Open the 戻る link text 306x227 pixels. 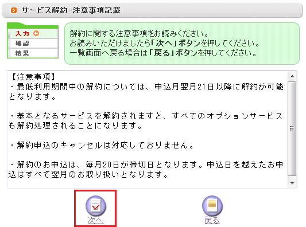(212, 221)
